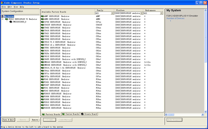
Task: Click the TMS320C2800_0 chip icon
Action: [11, 22]
